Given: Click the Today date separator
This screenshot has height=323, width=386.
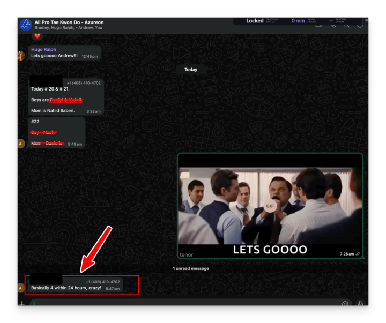Looking at the screenshot, I should (x=191, y=70).
